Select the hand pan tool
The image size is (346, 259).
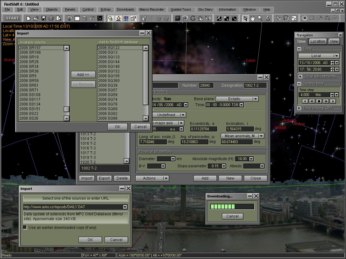[x=252, y=18]
